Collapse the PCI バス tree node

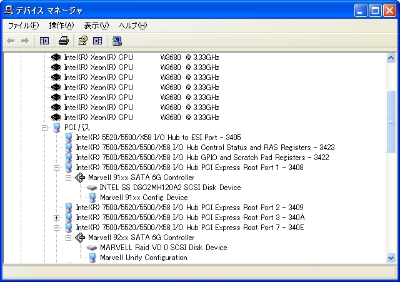[x=44, y=128]
